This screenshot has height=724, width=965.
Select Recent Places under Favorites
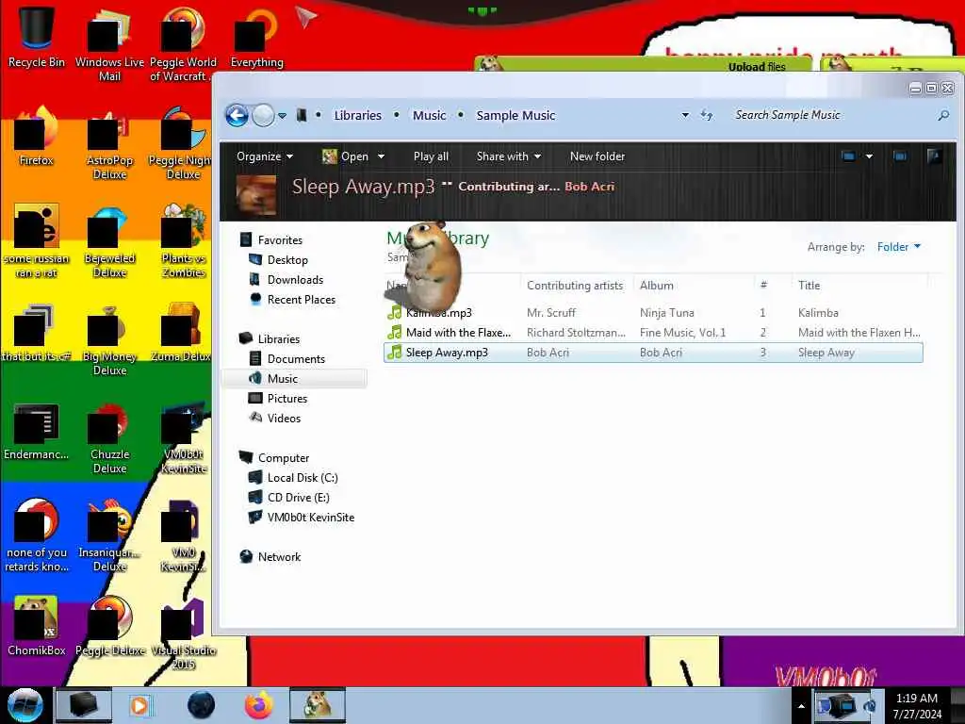[301, 299]
